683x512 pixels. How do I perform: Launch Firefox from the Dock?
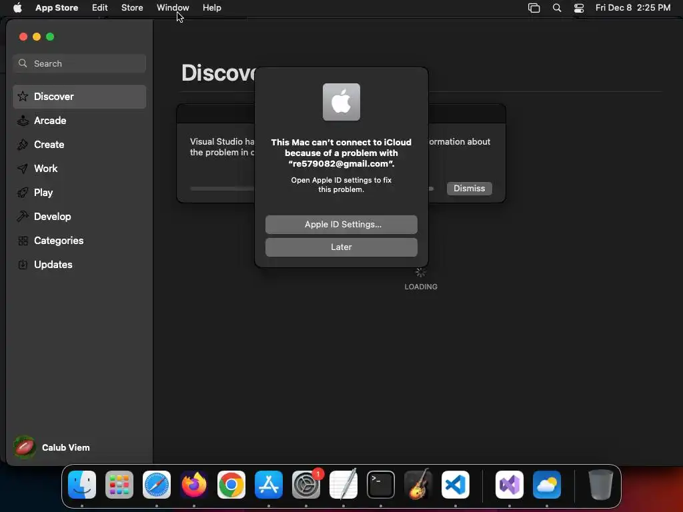pos(194,485)
